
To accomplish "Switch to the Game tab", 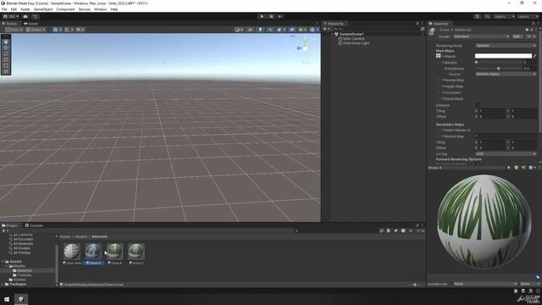I will (30, 24).
